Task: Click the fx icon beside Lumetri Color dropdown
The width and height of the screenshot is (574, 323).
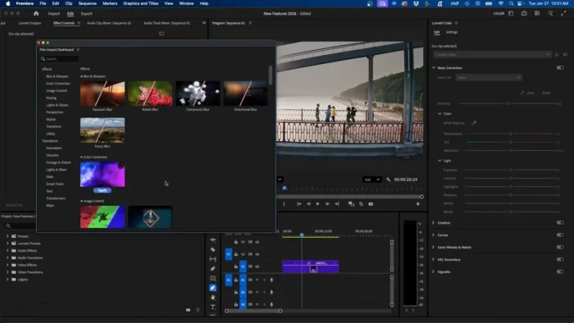Action: [x=557, y=54]
